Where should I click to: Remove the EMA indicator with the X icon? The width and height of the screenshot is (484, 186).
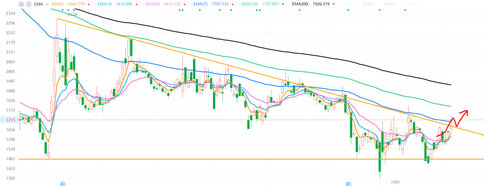coord(28,4)
